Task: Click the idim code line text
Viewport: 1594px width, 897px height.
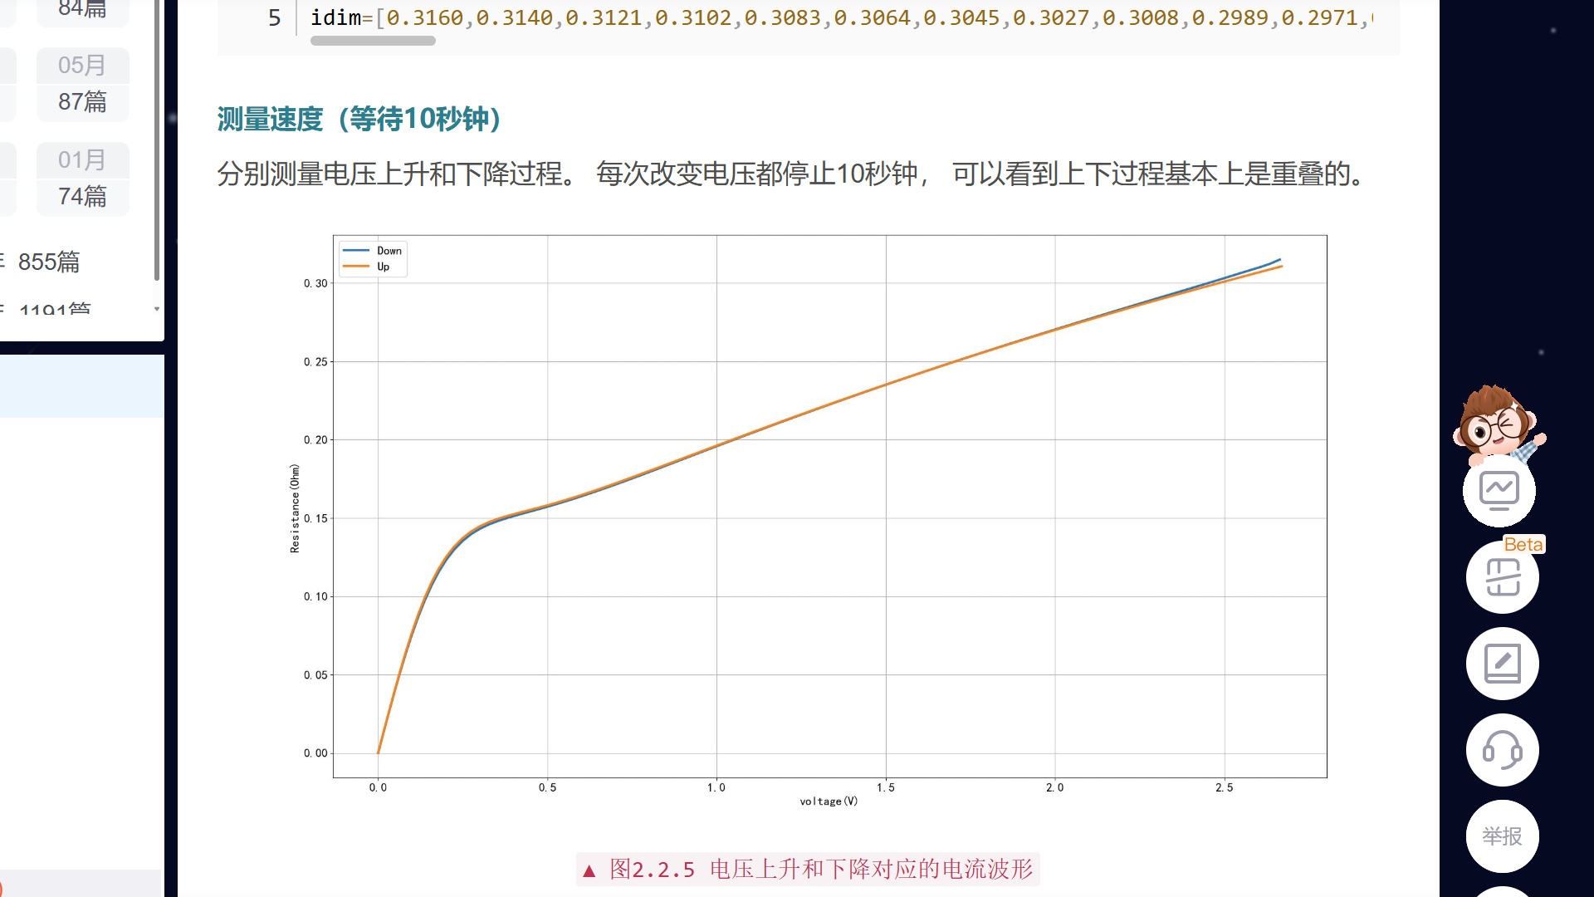Action: [830, 17]
